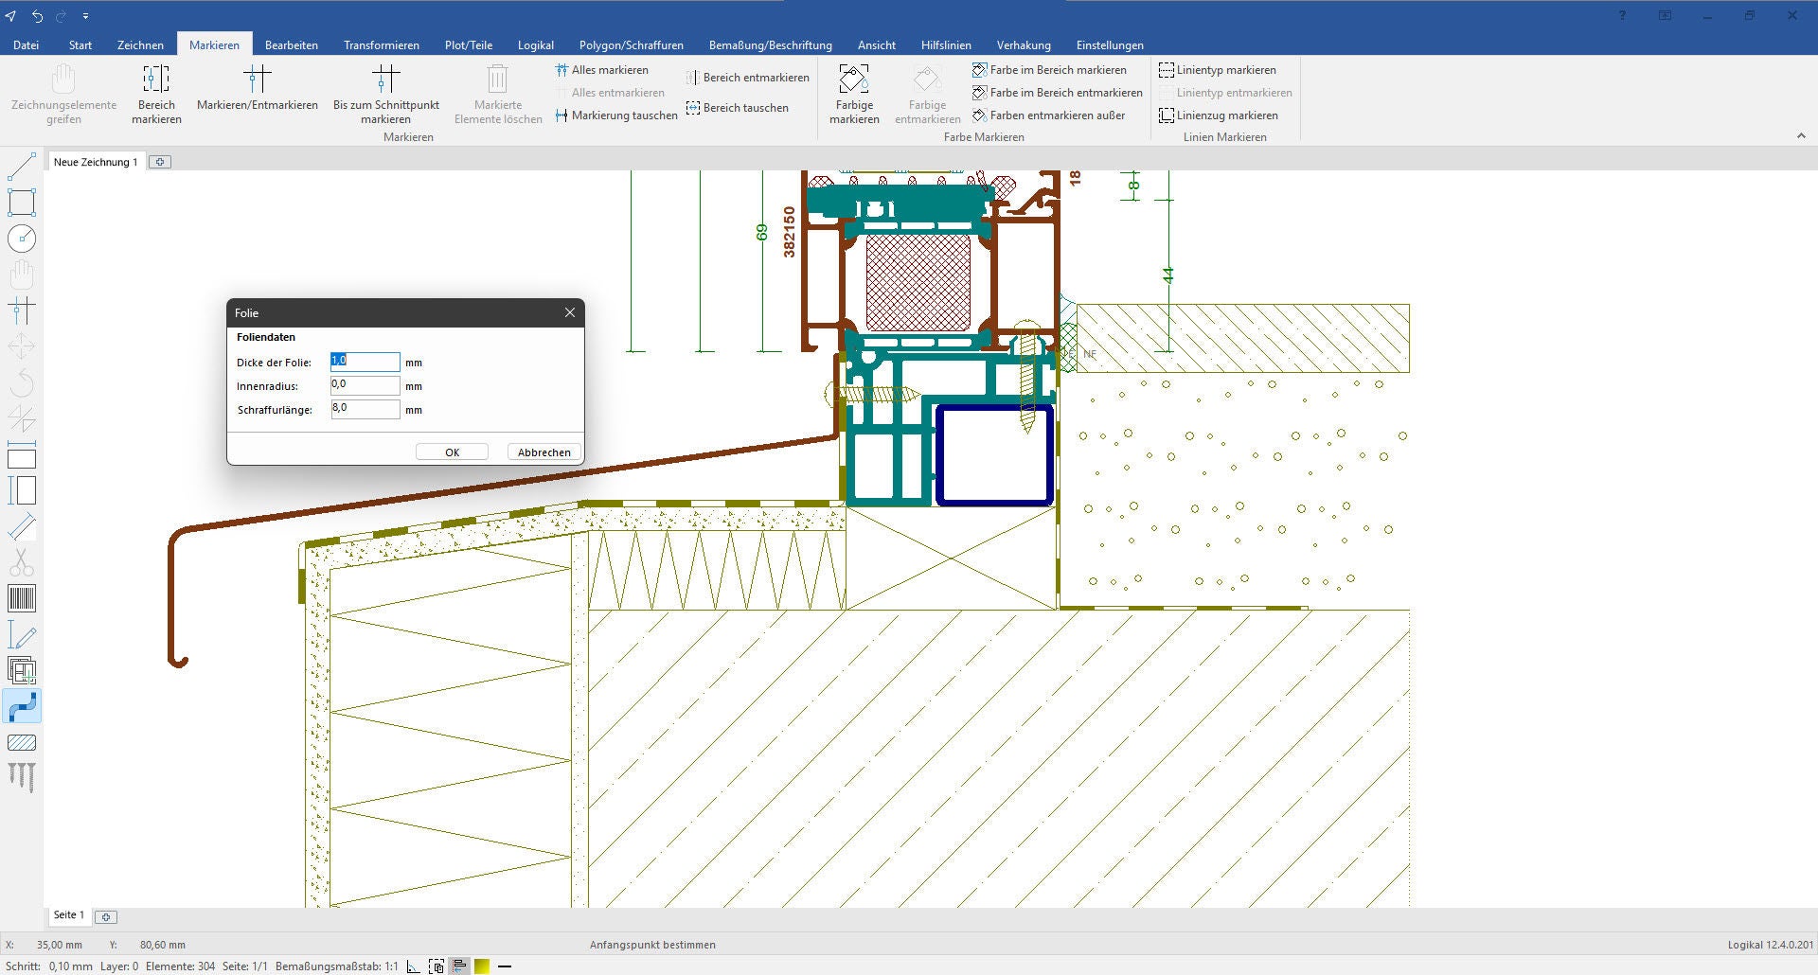Click Farbige markieren ribbon button
The width and height of the screenshot is (1818, 975).
point(854,95)
